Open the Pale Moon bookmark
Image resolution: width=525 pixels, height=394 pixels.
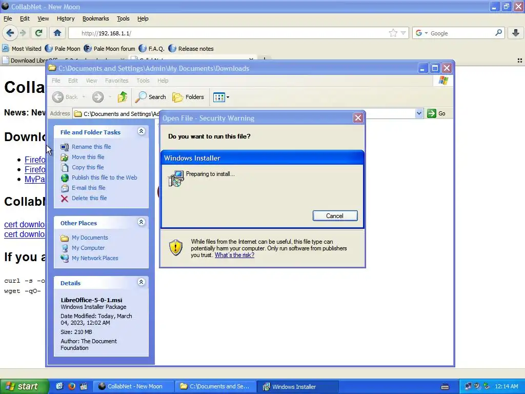click(x=63, y=49)
